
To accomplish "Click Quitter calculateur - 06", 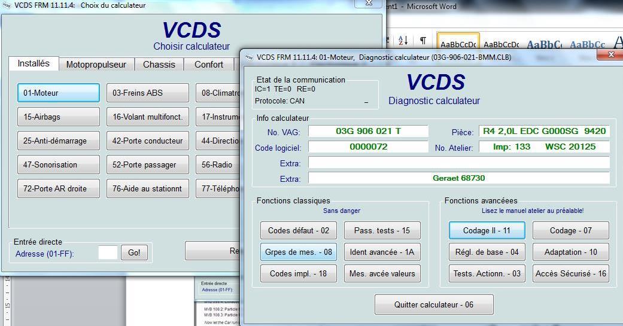I will 434,304.
